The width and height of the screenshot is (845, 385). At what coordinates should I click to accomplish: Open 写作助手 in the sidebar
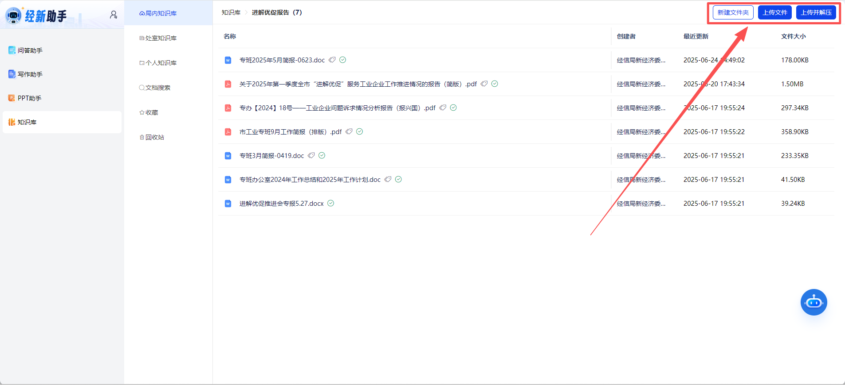(x=62, y=74)
